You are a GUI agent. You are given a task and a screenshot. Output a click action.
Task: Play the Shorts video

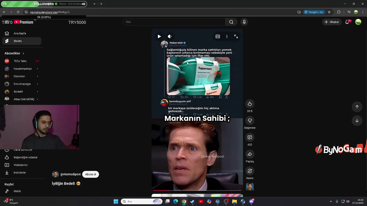[159, 36]
